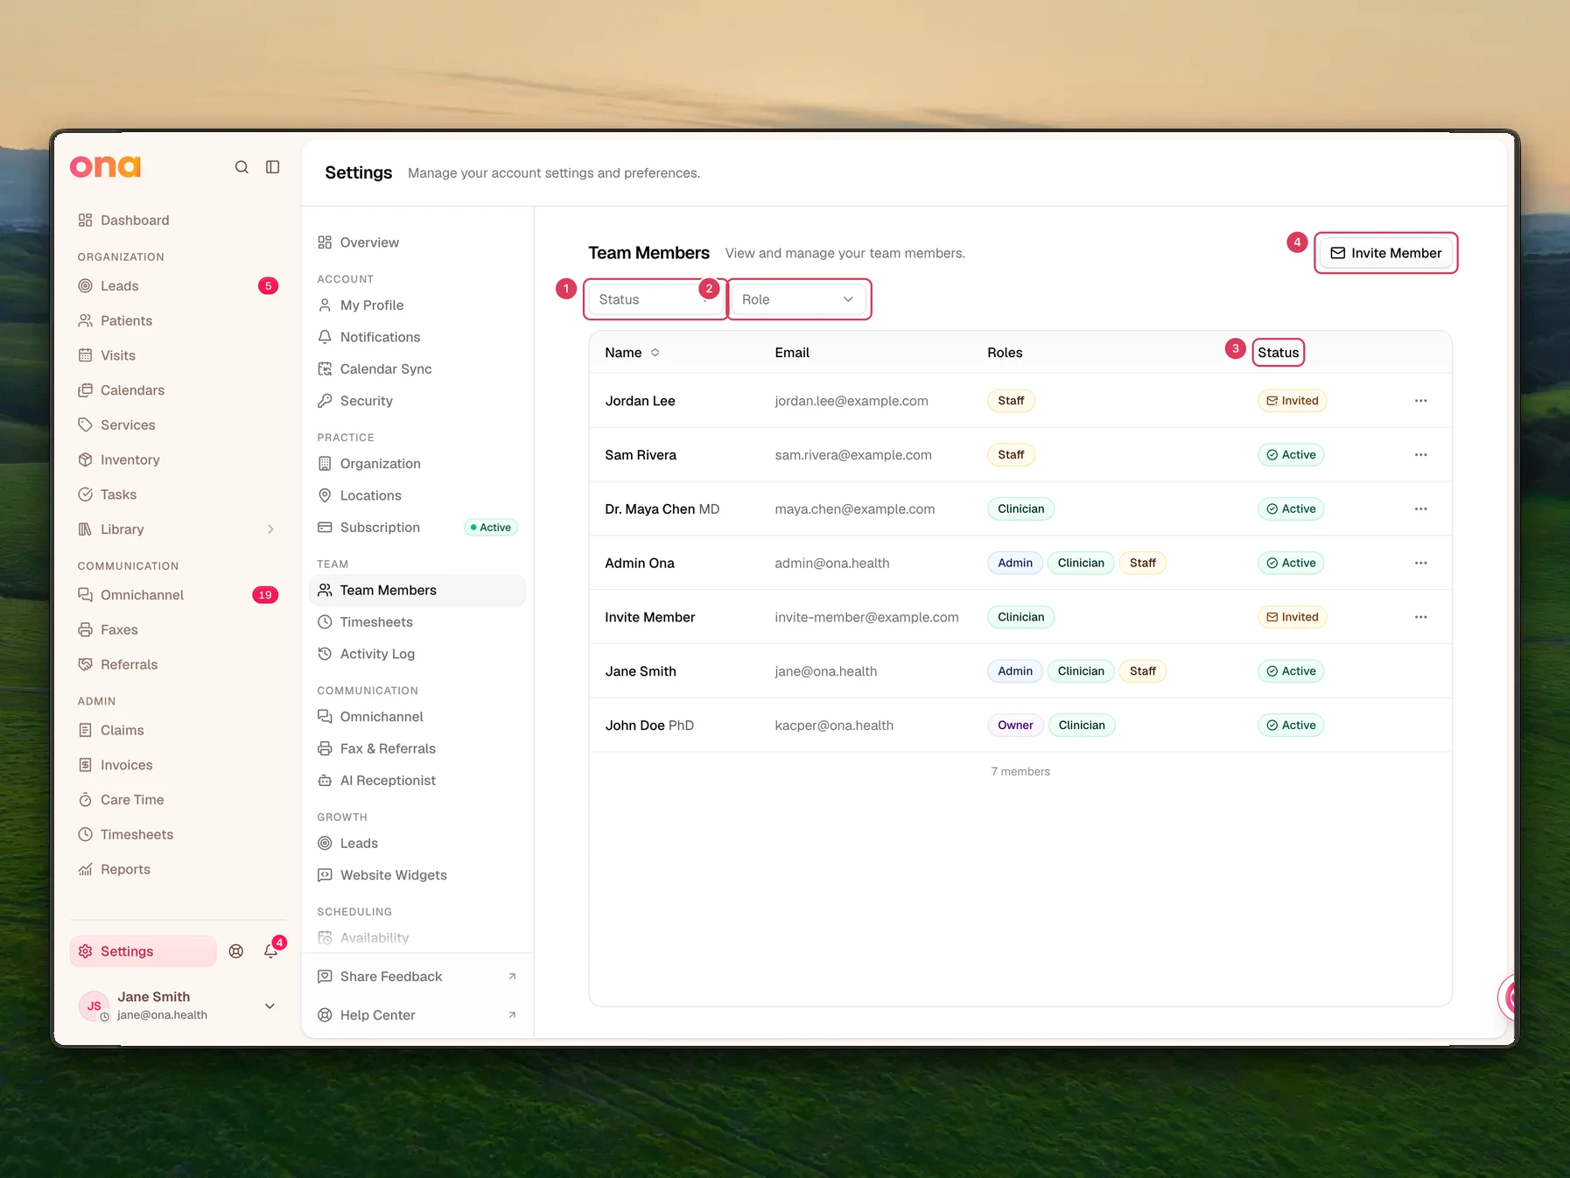
Task: Click the ona logo
Action: coord(105,166)
